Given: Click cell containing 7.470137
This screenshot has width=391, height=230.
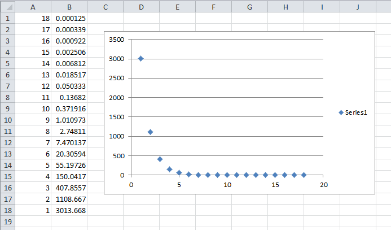Looking at the screenshot, I should (69, 142).
